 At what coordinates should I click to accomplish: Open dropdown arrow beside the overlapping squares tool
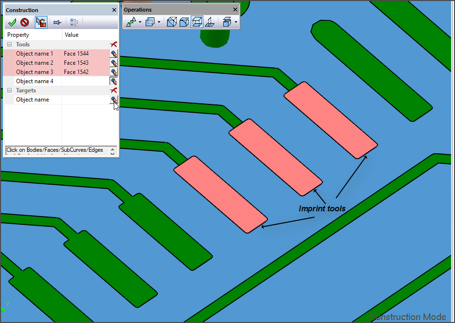[159, 22]
